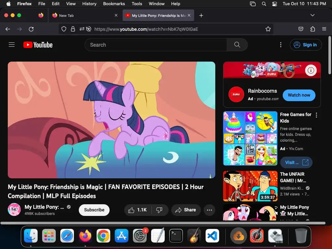The height and width of the screenshot is (249, 332).
Task: Subscribe to My Little Pony channel
Action: click(x=94, y=210)
